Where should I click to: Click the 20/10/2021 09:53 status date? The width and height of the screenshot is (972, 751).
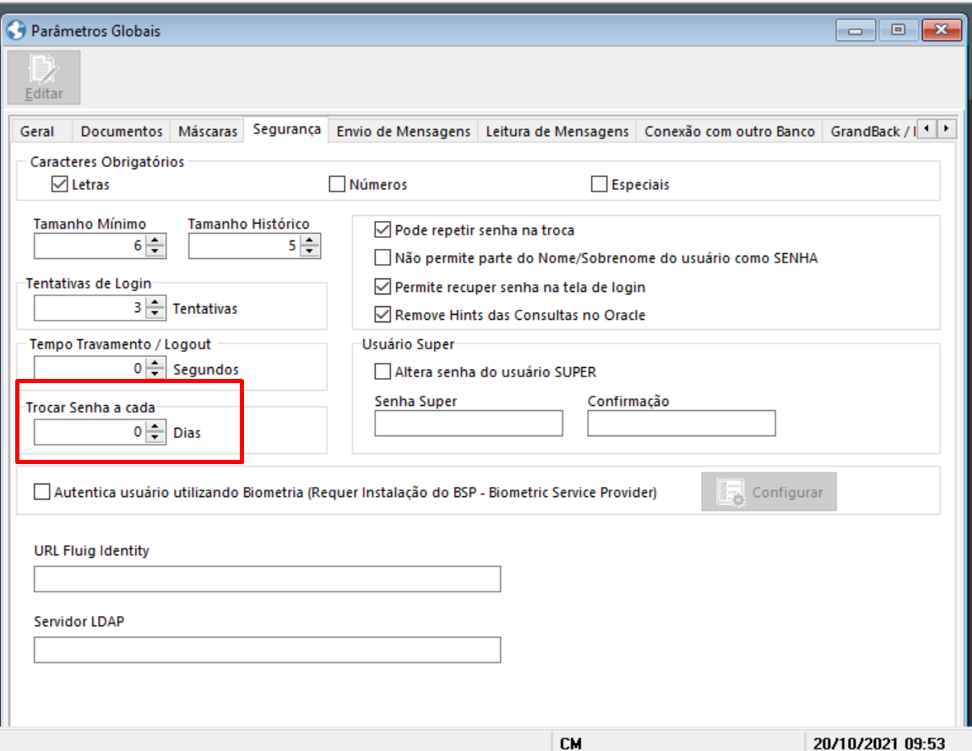pyautogui.click(x=879, y=743)
